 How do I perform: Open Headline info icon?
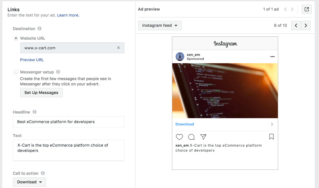point(35,112)
